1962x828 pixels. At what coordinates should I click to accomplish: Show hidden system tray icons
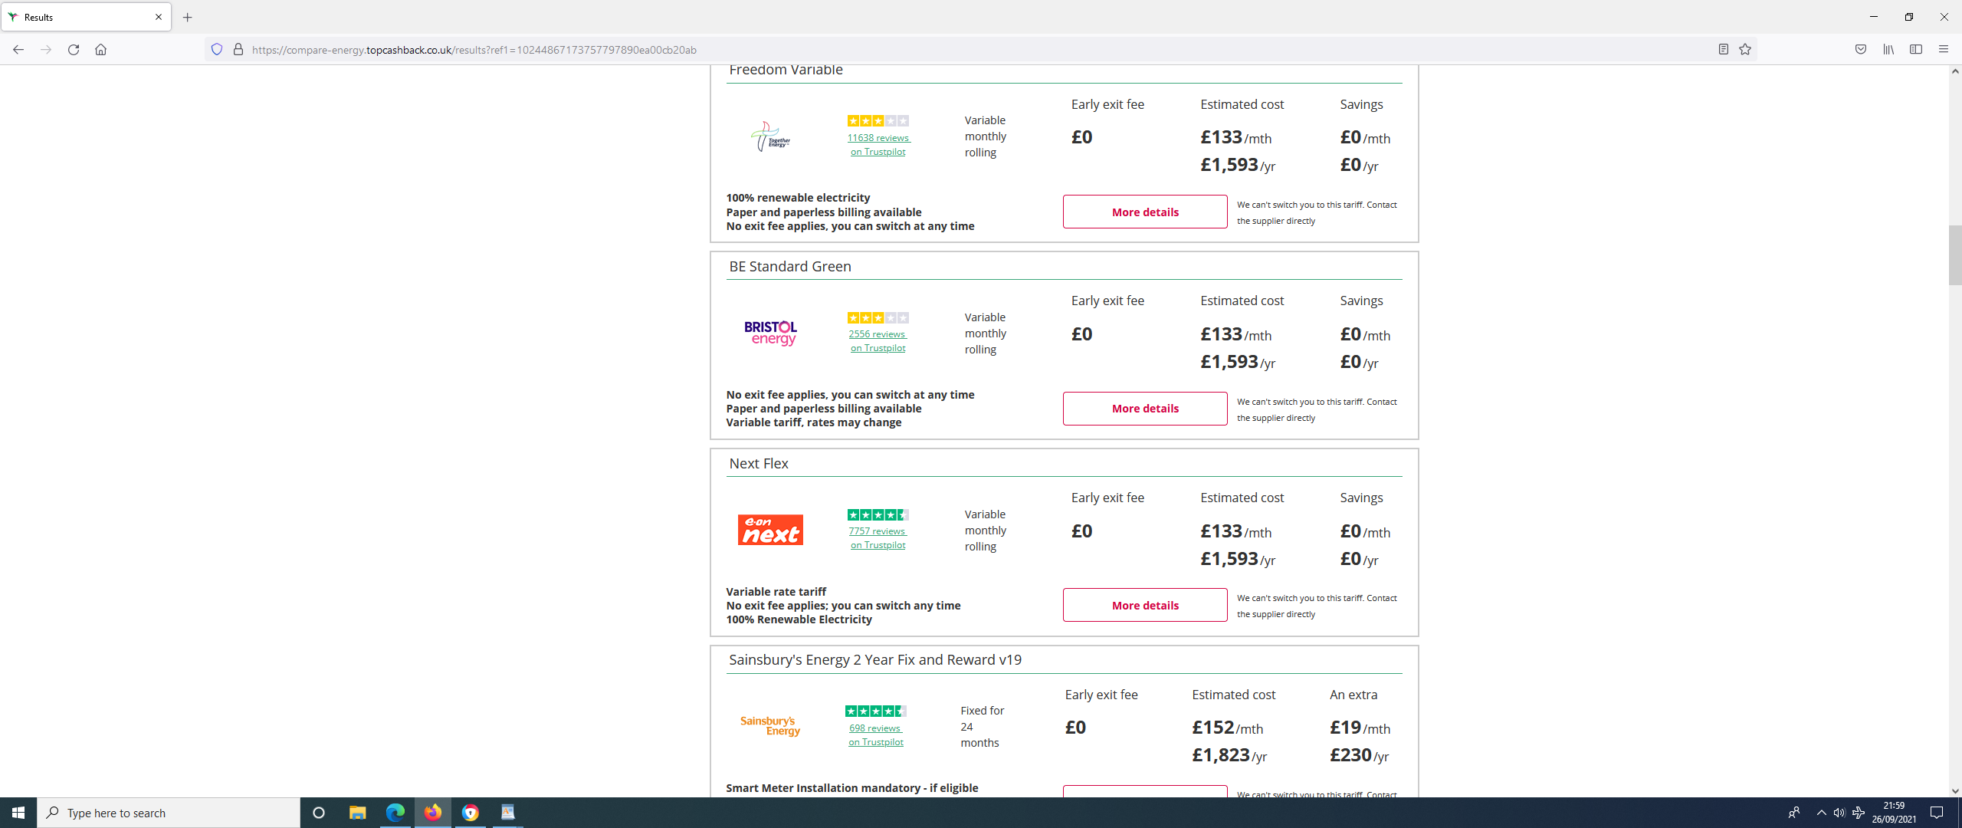pyautogui.click(x=1821, y=813)
